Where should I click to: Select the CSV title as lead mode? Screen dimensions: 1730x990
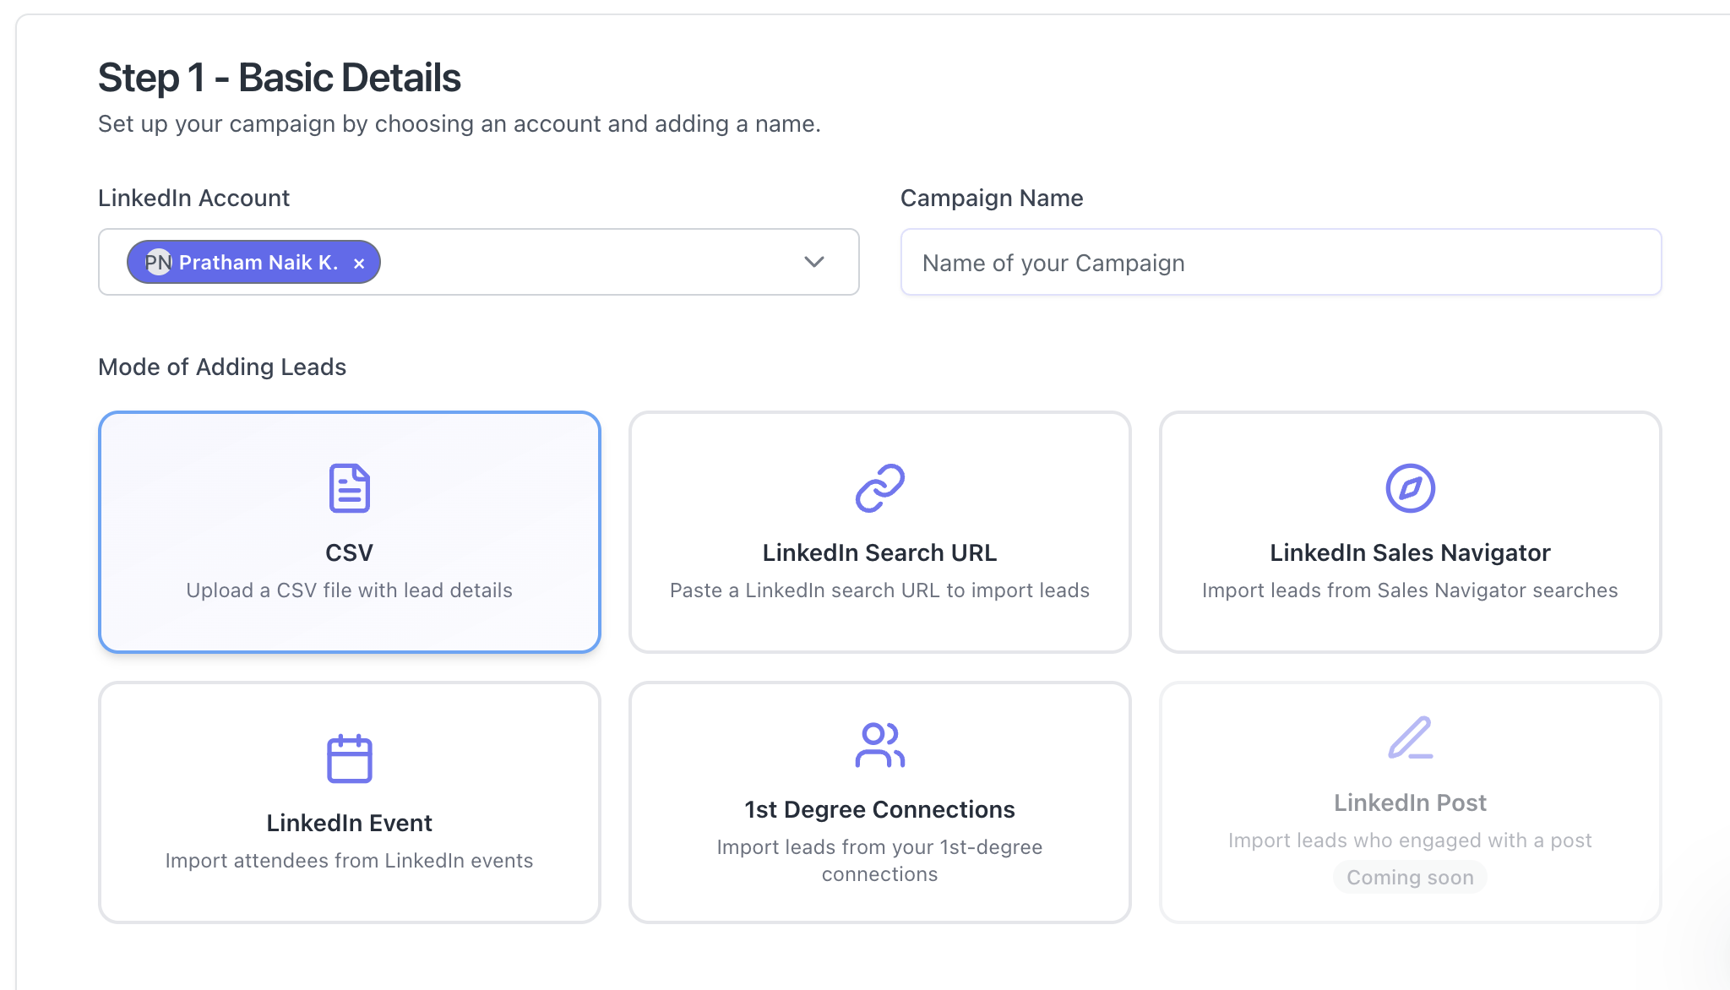tap(349, 552)
